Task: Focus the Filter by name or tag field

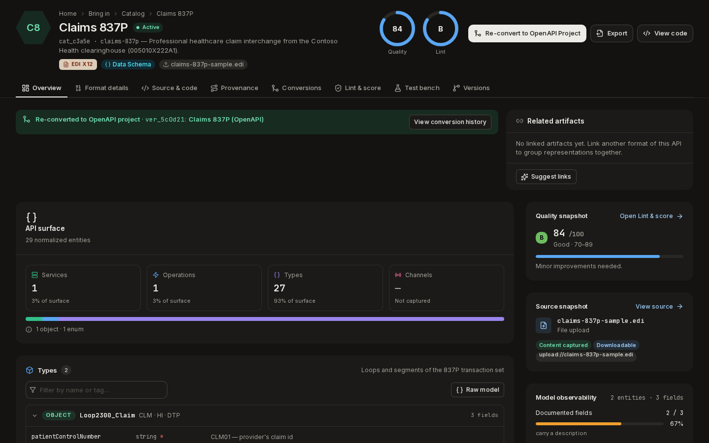Action: pyautogui.click(x=97, y=390)
